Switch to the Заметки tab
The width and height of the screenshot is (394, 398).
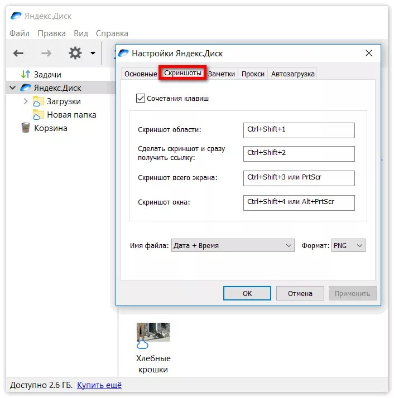point(222,74)
